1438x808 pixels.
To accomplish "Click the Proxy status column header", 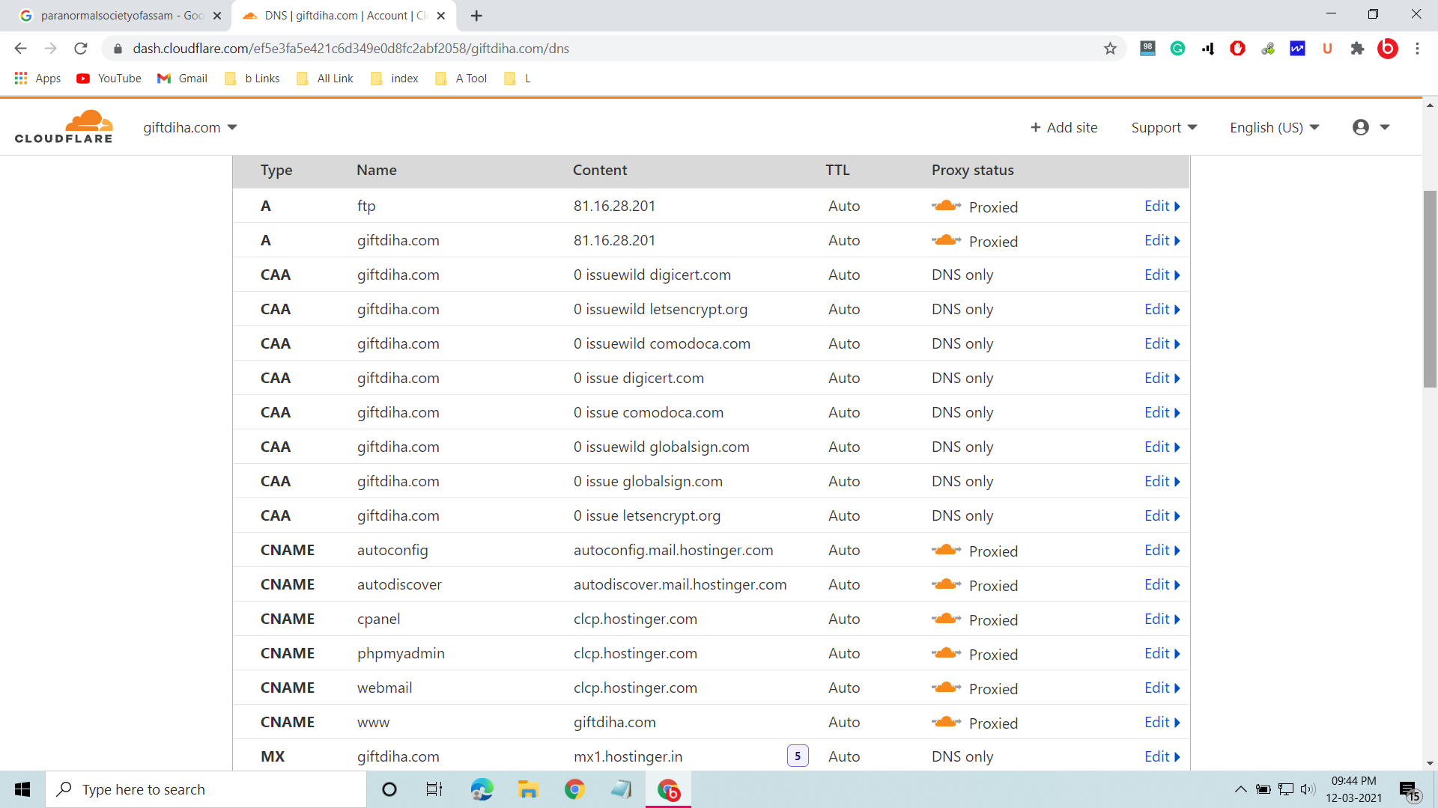I will pos(972,170).
